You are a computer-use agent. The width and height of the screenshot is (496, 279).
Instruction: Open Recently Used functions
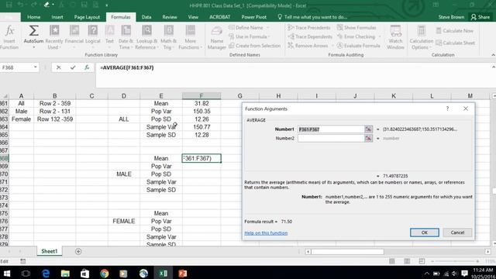point(54,37)
